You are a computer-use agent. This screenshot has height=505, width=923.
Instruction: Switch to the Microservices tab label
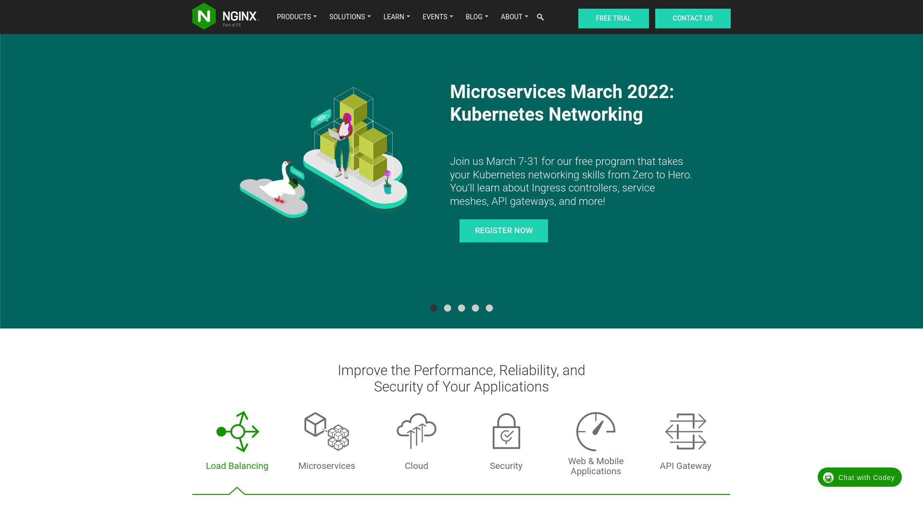327,466
